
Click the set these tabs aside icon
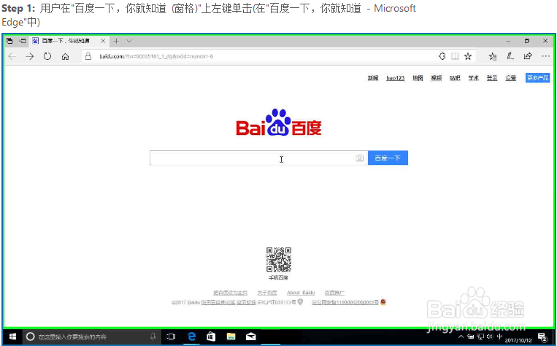point(23,41)
